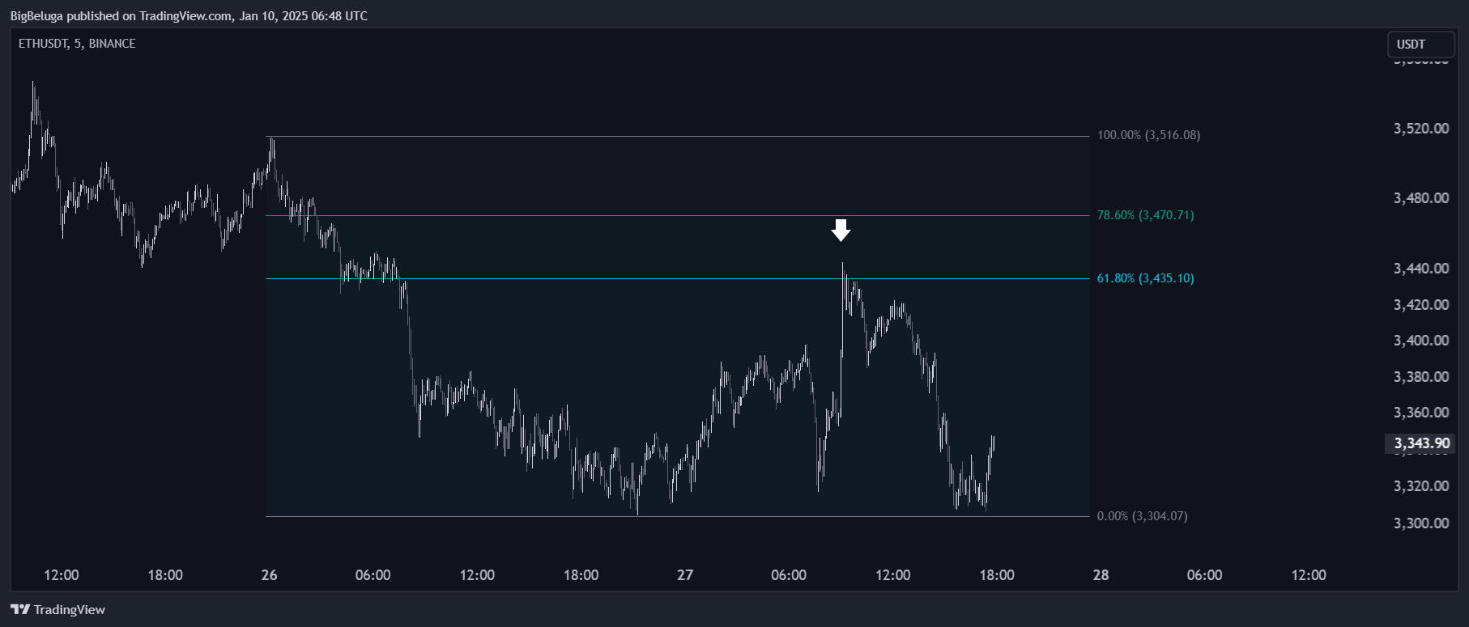Click the 3,400.00 price axis label

(x=1421, y=341)
